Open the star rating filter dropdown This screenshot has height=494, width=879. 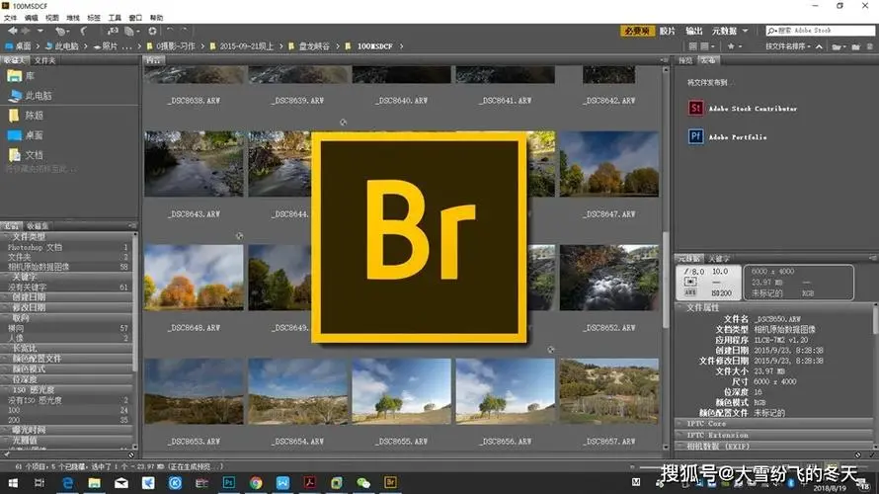tap(735, 46)
